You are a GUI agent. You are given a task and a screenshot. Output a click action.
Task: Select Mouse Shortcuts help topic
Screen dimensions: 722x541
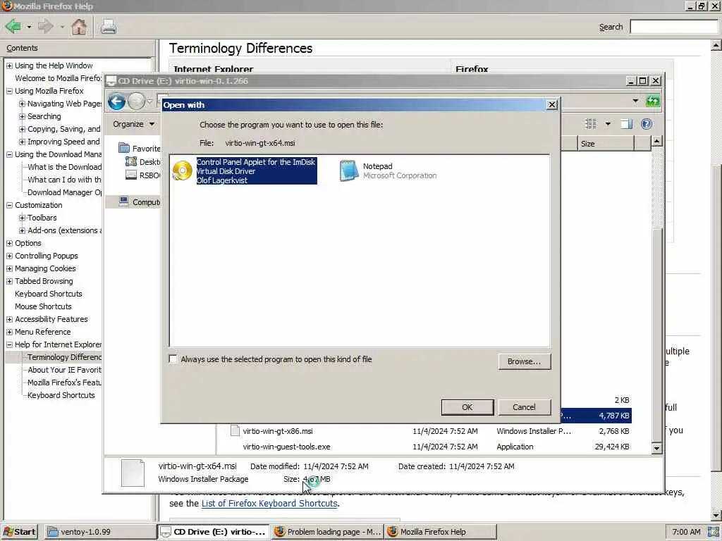pyautogui.click(x=43, y=306)
